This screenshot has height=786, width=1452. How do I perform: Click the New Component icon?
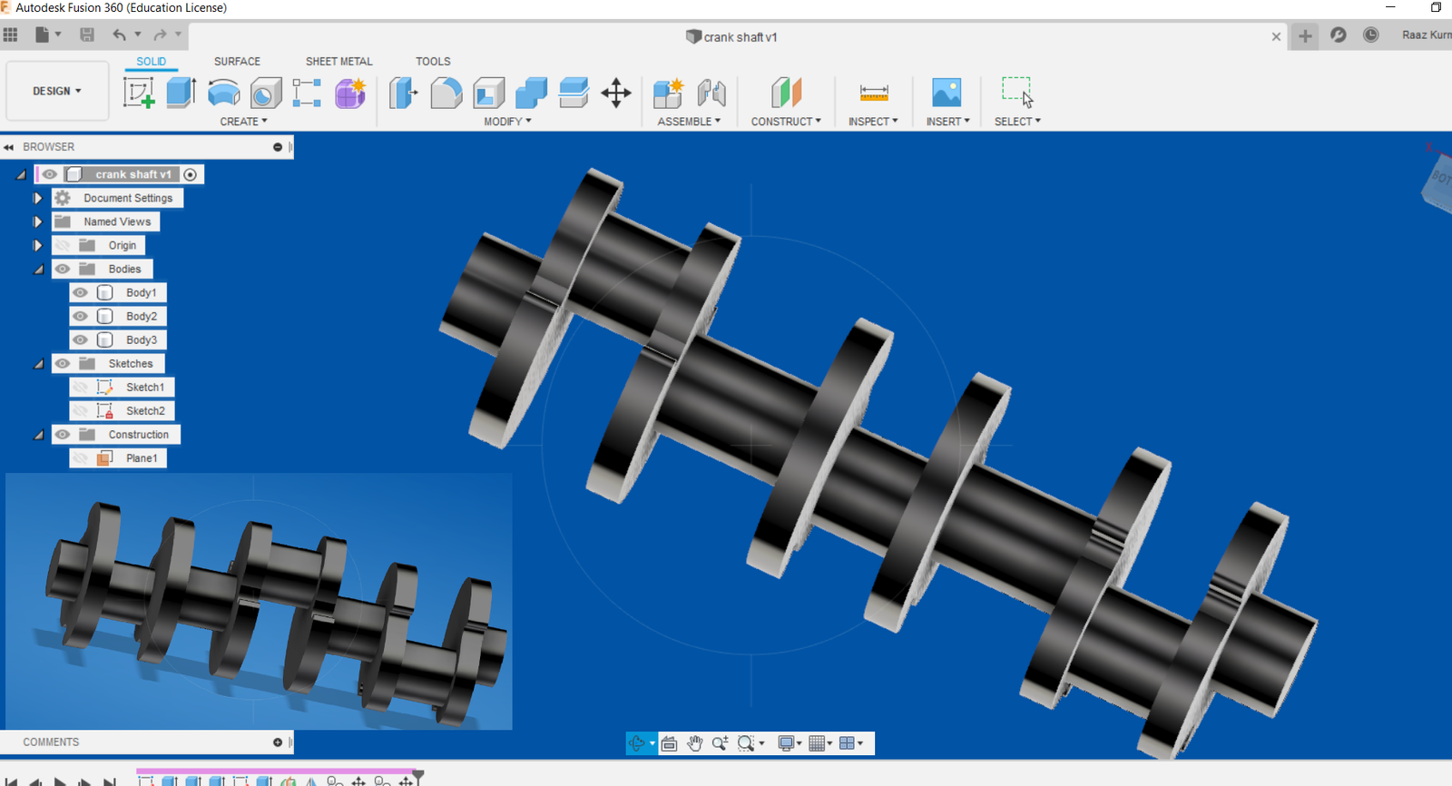668,93
